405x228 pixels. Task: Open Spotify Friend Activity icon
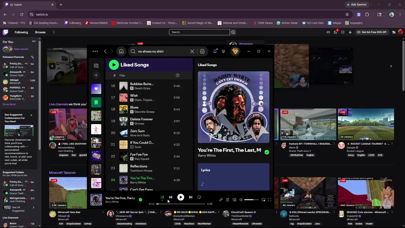[223, 51]
